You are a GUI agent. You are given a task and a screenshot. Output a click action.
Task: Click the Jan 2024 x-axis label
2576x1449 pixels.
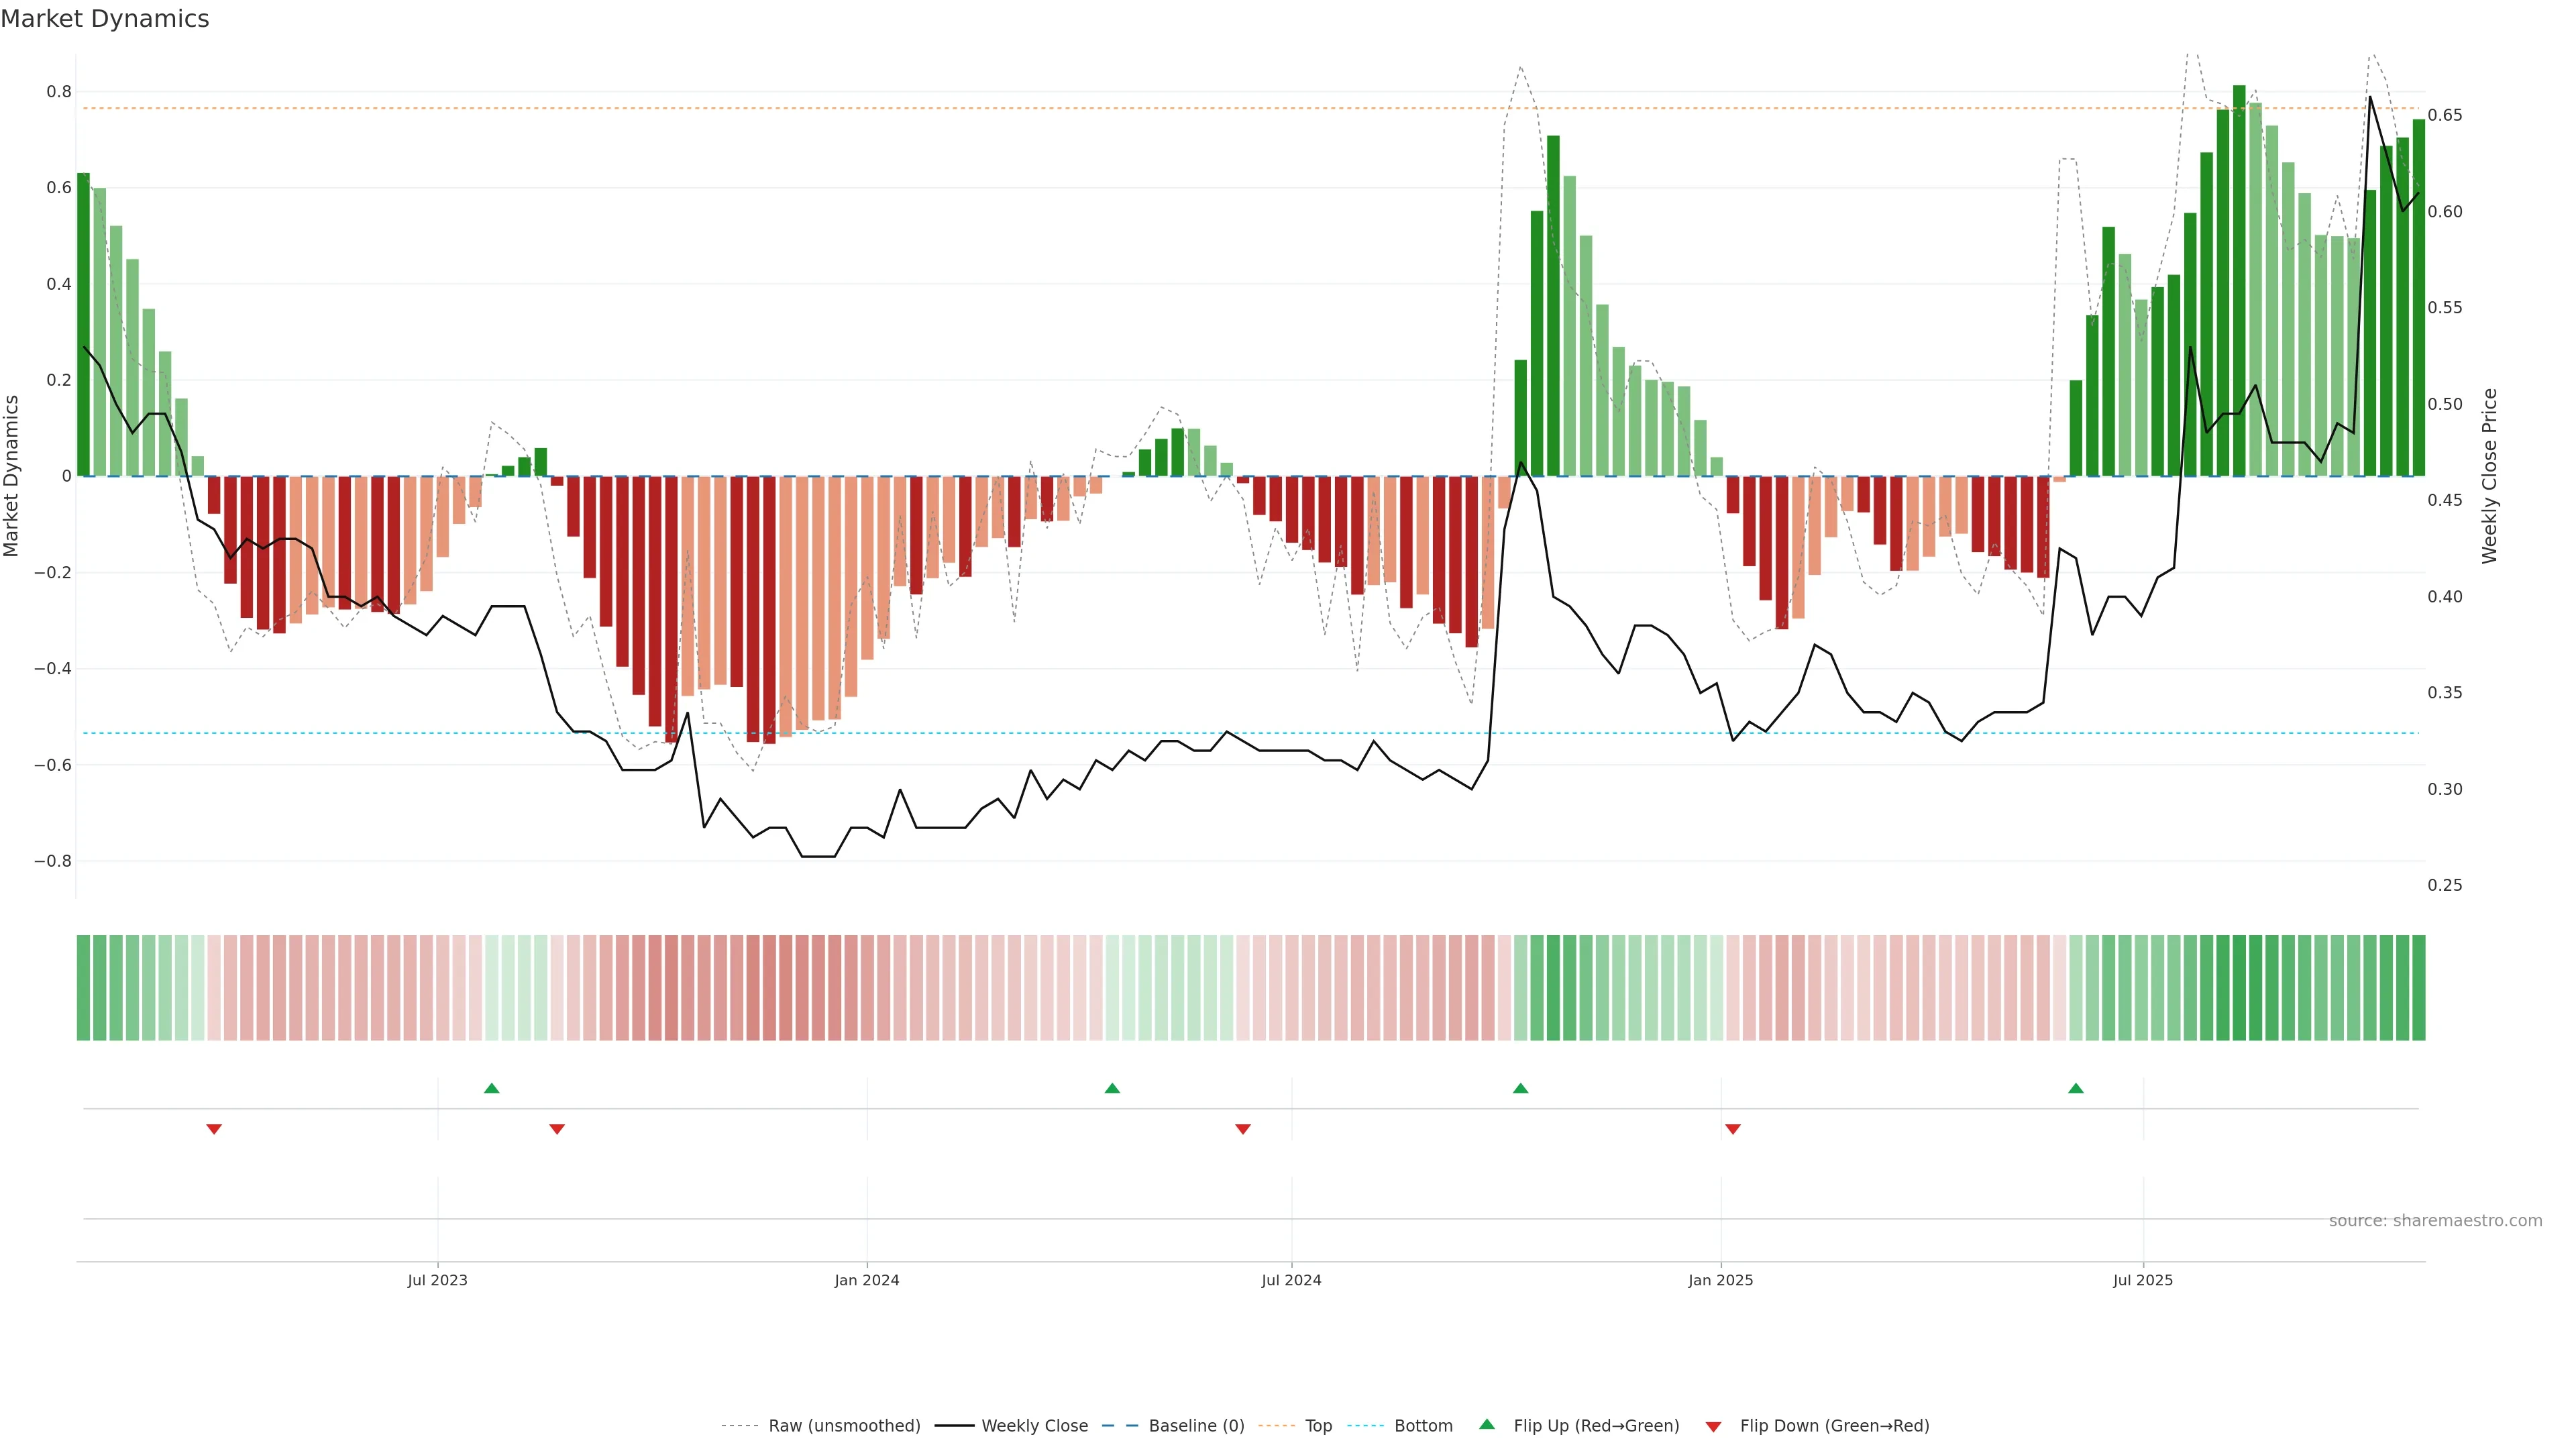(867, 1280)
